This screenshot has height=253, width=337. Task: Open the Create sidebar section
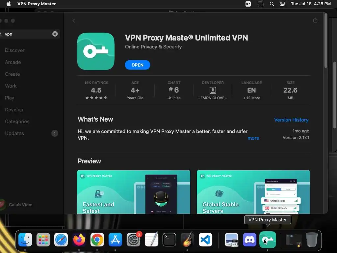(x=12, y=74)
